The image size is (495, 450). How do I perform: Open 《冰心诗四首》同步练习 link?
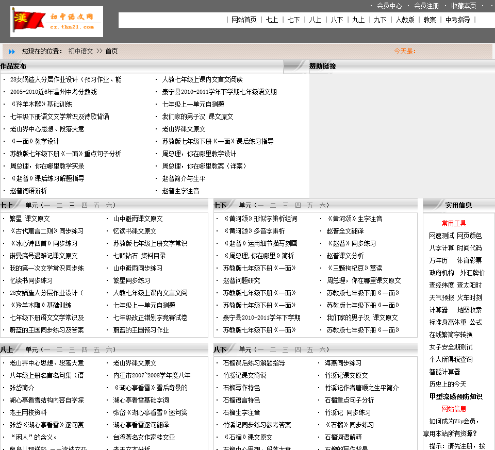coord(43,244)
